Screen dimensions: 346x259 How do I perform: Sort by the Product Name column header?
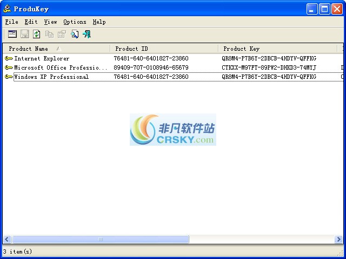click(x=56, y=49)
